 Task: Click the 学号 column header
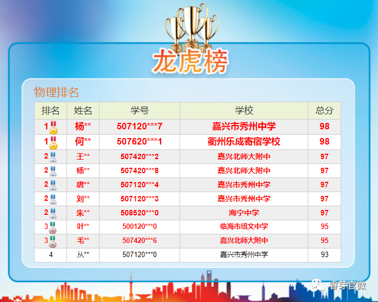140,110
